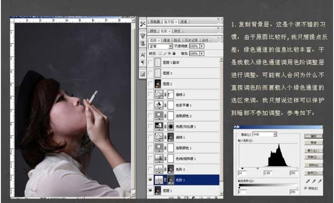This screenshot has width=334, height=203.
Task: Click the output white point slider
Action: click(x=297, y=188)
